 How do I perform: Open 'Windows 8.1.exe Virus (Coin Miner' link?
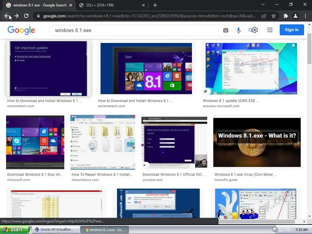246,175
